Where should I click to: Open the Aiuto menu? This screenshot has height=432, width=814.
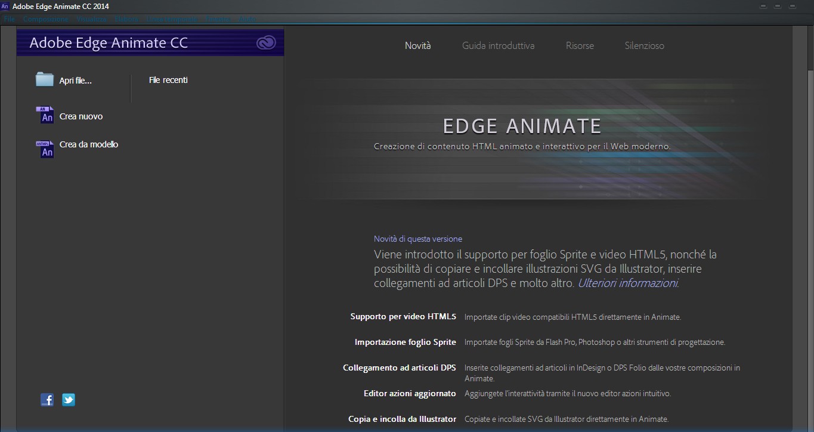click(x=247, y=19)
